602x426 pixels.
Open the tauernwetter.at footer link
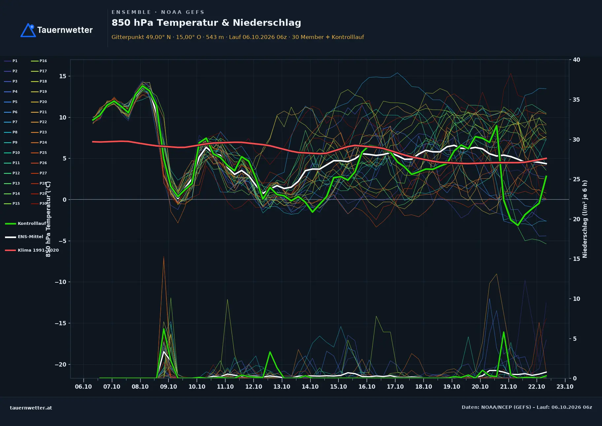click(x=31, y=408)
